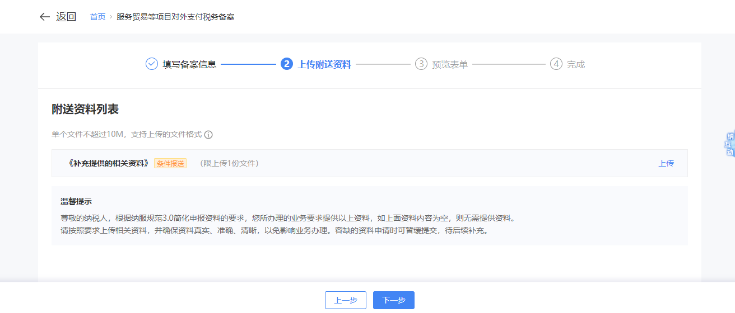Image resolution: width=735 pixels, height=313 pixels.
Task: Select the 上传附送资料 step label
Action: tap(325, 64)
